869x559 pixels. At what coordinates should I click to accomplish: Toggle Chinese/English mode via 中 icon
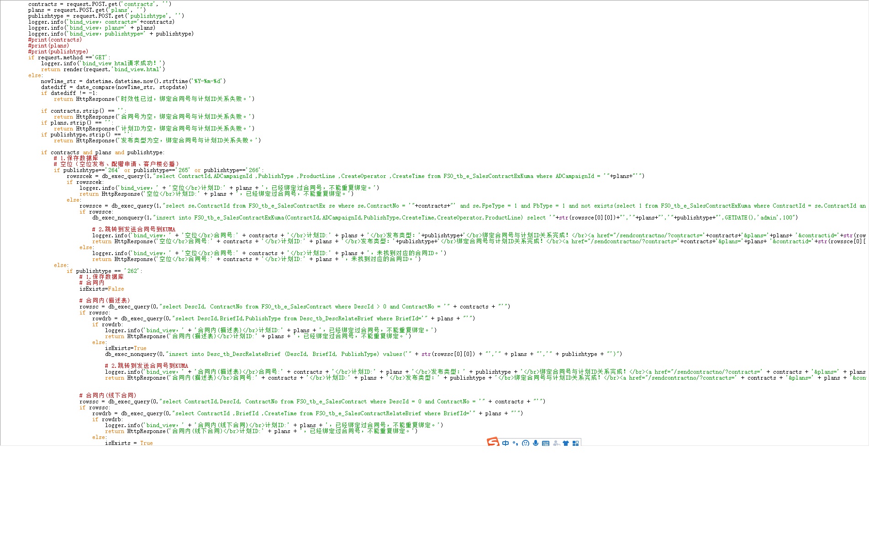point(506,443)
